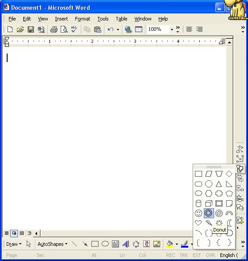Select the Donut shape in Basic Shapes

tap(209, 213)
